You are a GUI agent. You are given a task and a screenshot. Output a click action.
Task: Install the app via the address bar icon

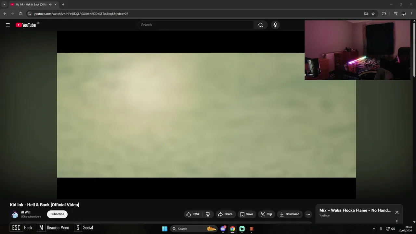tap(366, 14)
